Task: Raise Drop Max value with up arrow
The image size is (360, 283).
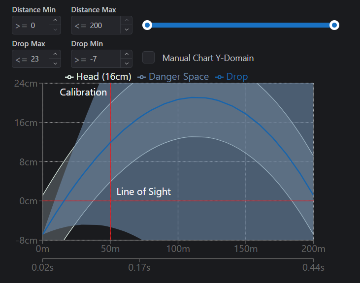Action: point(55,55)
